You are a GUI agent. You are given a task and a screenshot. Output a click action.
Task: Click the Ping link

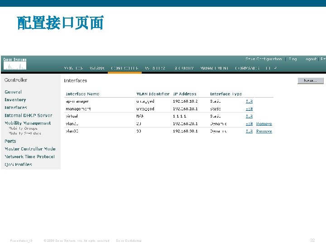coord(293,59)
